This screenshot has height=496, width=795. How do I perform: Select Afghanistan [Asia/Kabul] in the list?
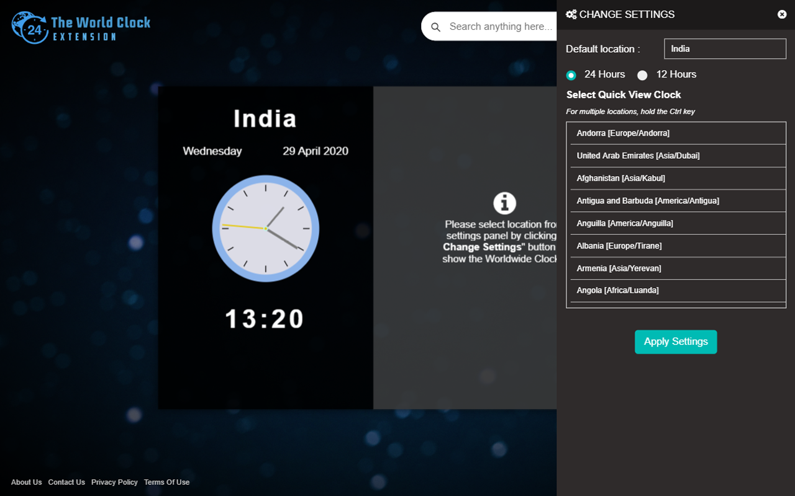pos(678,178)
